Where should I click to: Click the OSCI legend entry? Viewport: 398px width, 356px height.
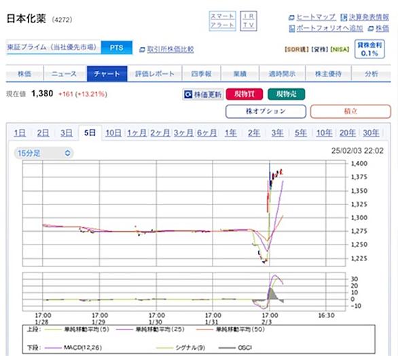[x=235, y=348]
